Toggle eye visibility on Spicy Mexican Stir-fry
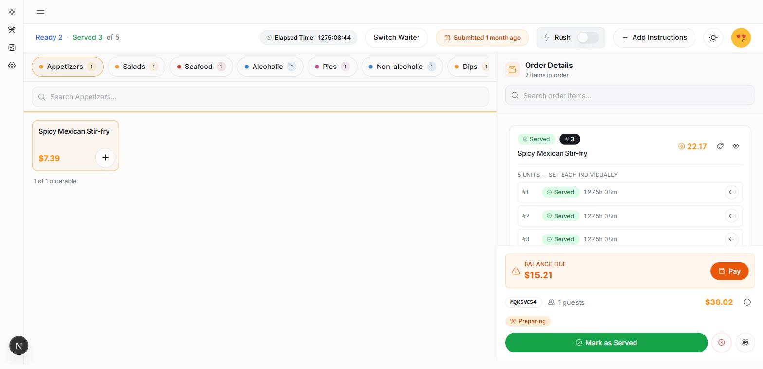Viewport: 763px width, 369px height. [736, 146]
